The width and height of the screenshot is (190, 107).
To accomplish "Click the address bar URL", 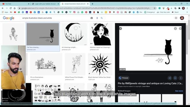I will coord(86,8).
